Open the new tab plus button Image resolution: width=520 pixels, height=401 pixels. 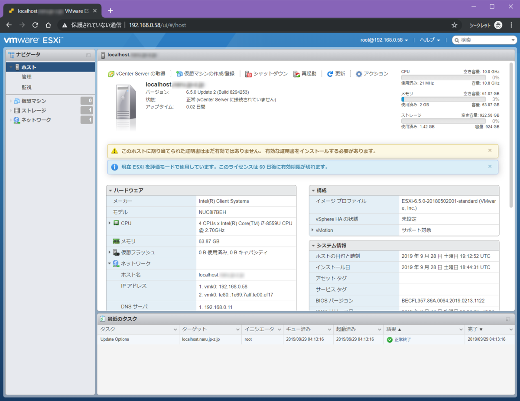click(x=110, y=10)
